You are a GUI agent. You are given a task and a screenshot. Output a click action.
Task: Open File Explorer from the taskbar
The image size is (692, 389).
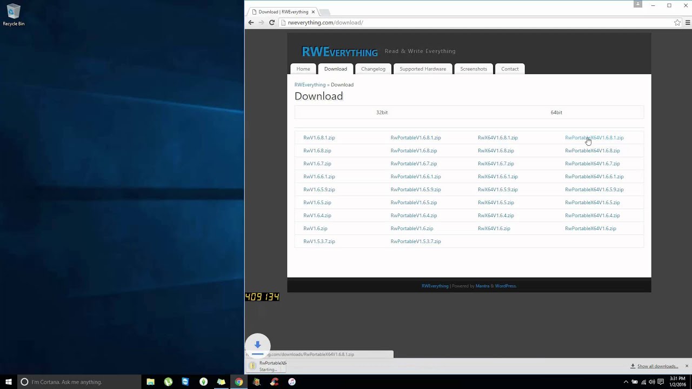pos(151,382)
